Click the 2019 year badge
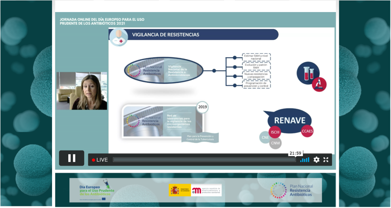This screenshot has height=208, width=391. 202,107
